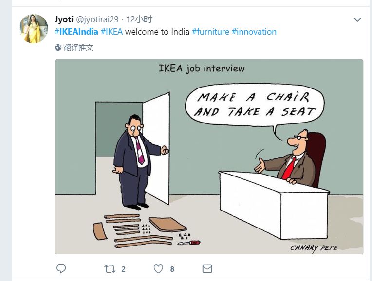Open the #furniture hashtag

(210, 32)
